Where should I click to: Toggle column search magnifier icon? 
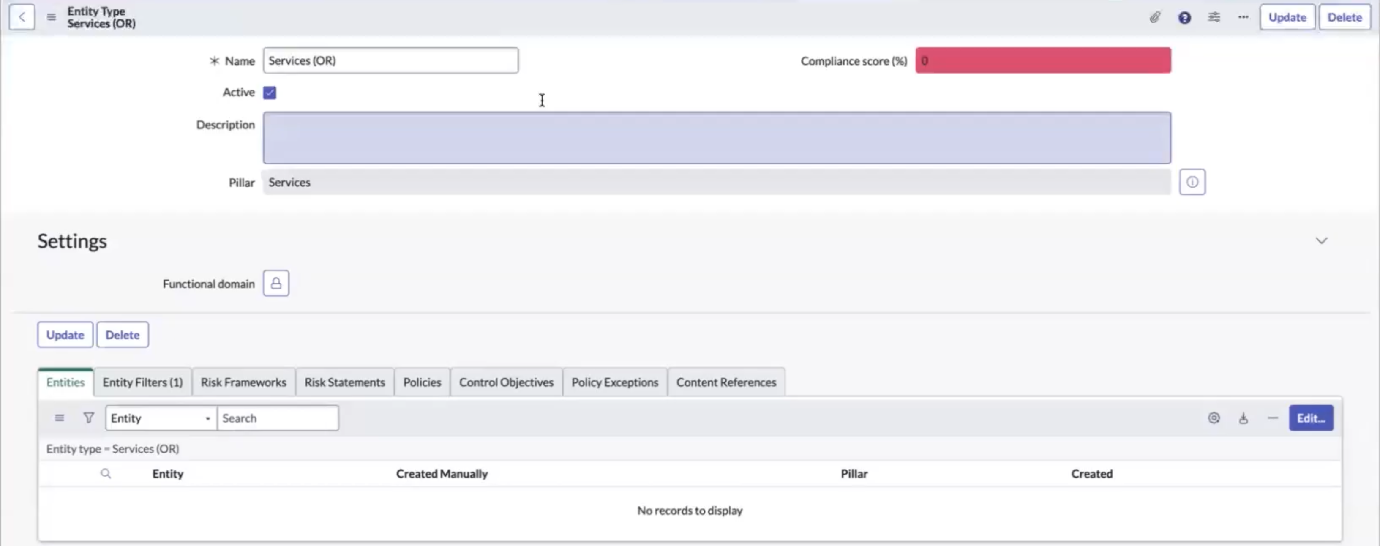(106, 474)
